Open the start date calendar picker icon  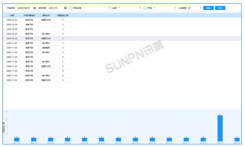pos(35,8)
